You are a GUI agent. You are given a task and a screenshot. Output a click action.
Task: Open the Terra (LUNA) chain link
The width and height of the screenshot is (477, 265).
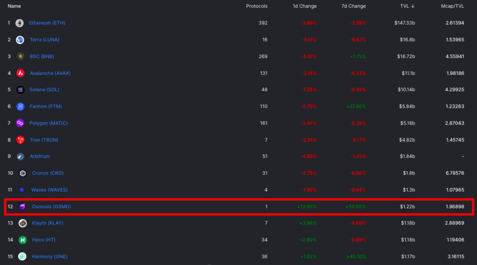[44, 40]
